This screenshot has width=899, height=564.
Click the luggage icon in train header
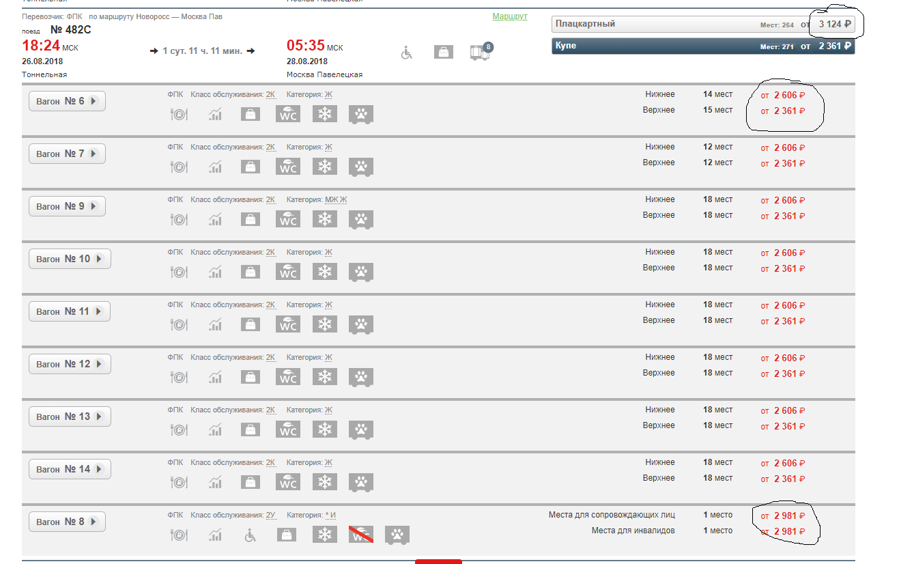pos(444,52)
